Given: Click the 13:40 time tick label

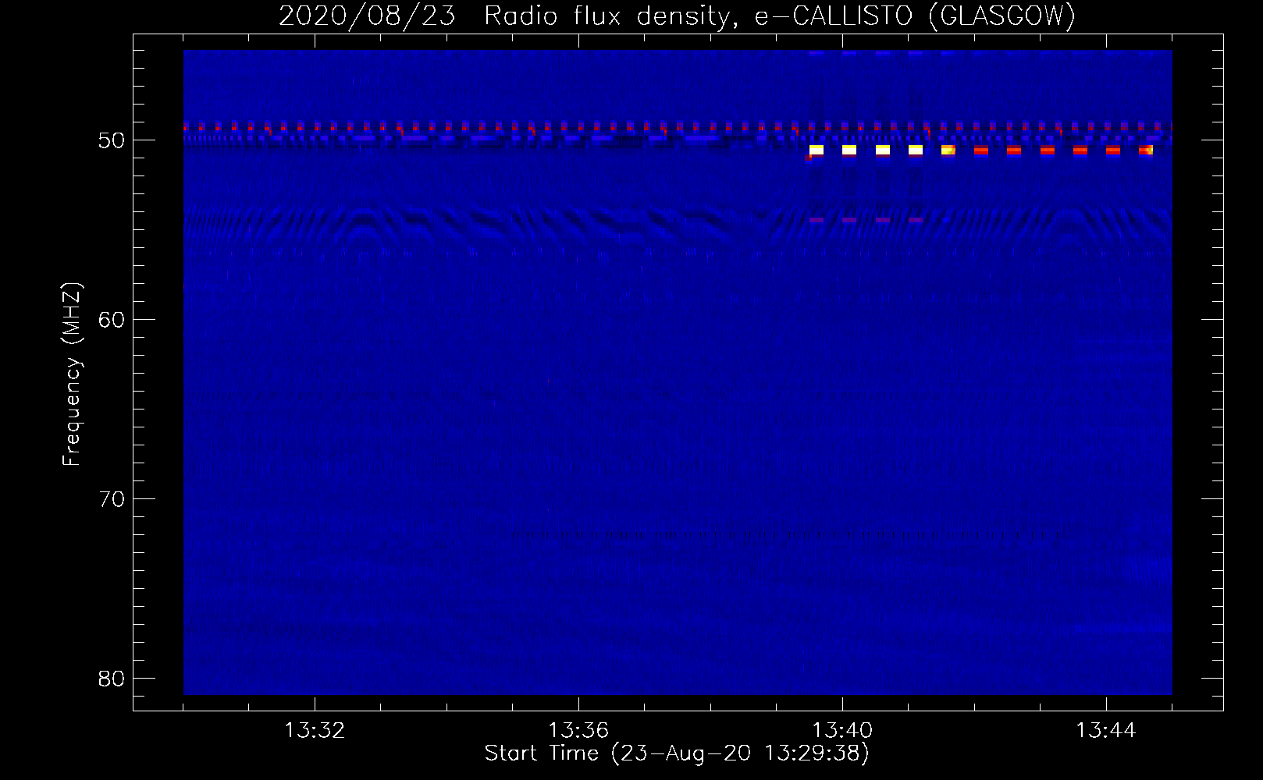Looking at the screenshot, I should click(x=842, y=731).
